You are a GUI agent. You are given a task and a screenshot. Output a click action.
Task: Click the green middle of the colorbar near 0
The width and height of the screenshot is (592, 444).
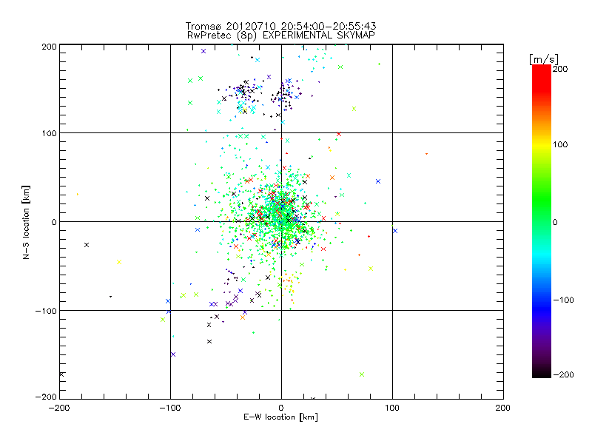pos(542,221)
